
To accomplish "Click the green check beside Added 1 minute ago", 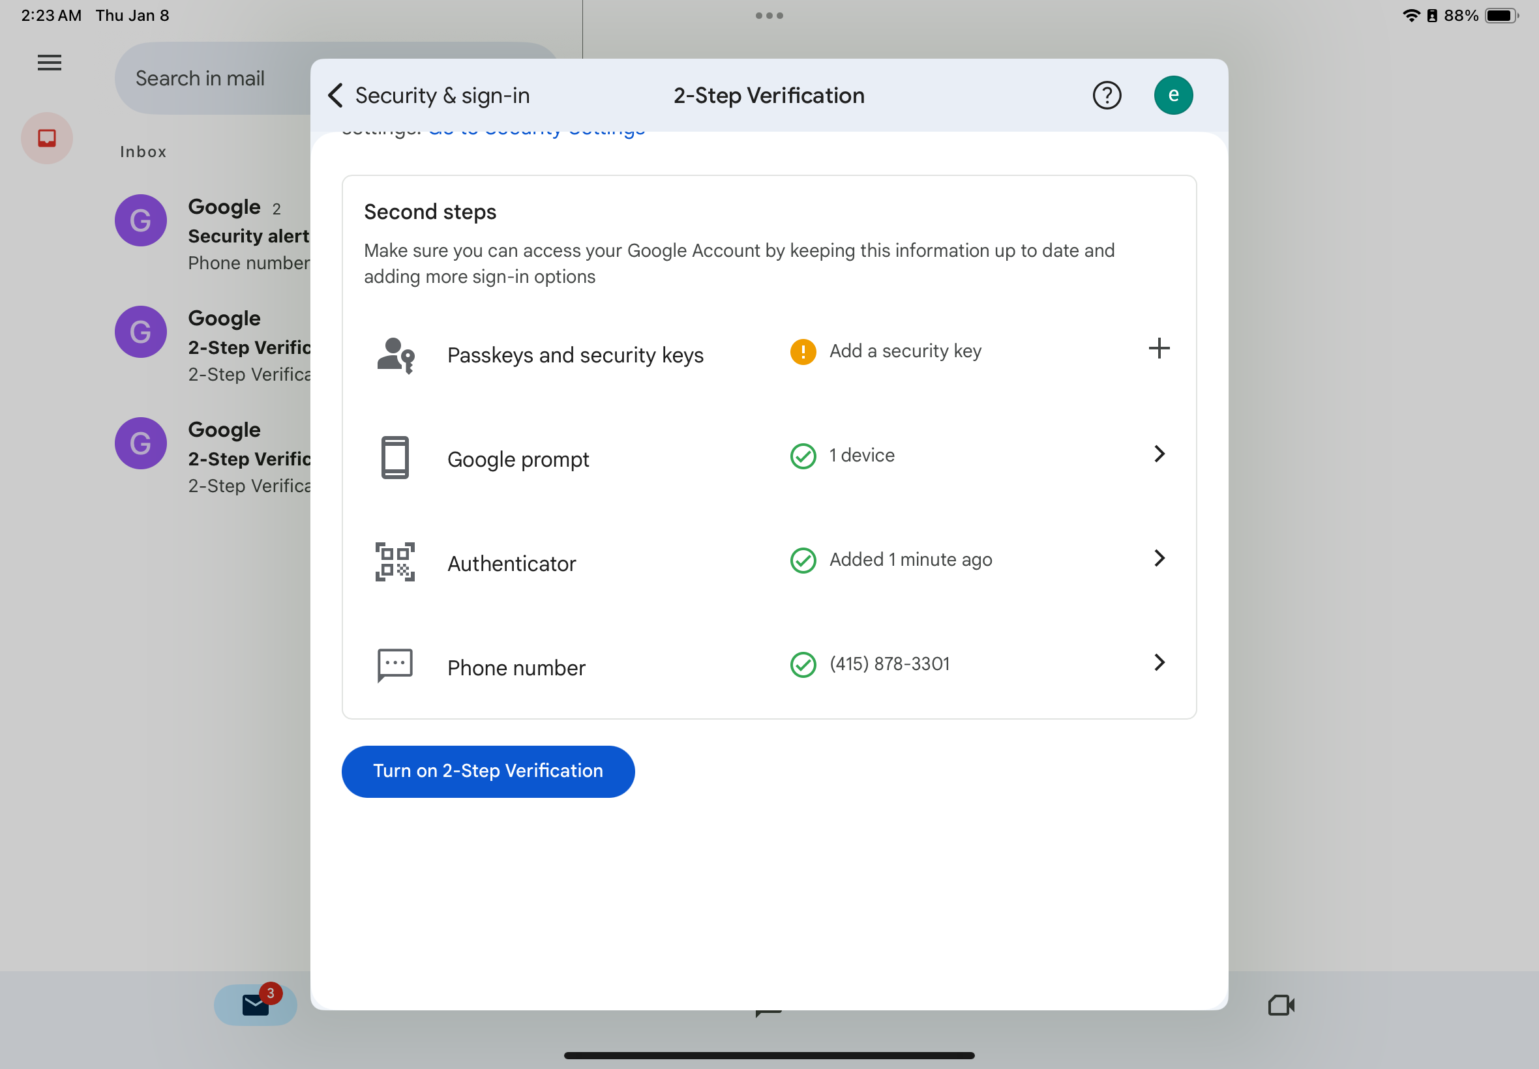I will pos(803,561).
